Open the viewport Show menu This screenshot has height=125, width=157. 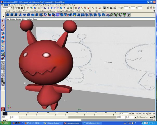(24, 19)
